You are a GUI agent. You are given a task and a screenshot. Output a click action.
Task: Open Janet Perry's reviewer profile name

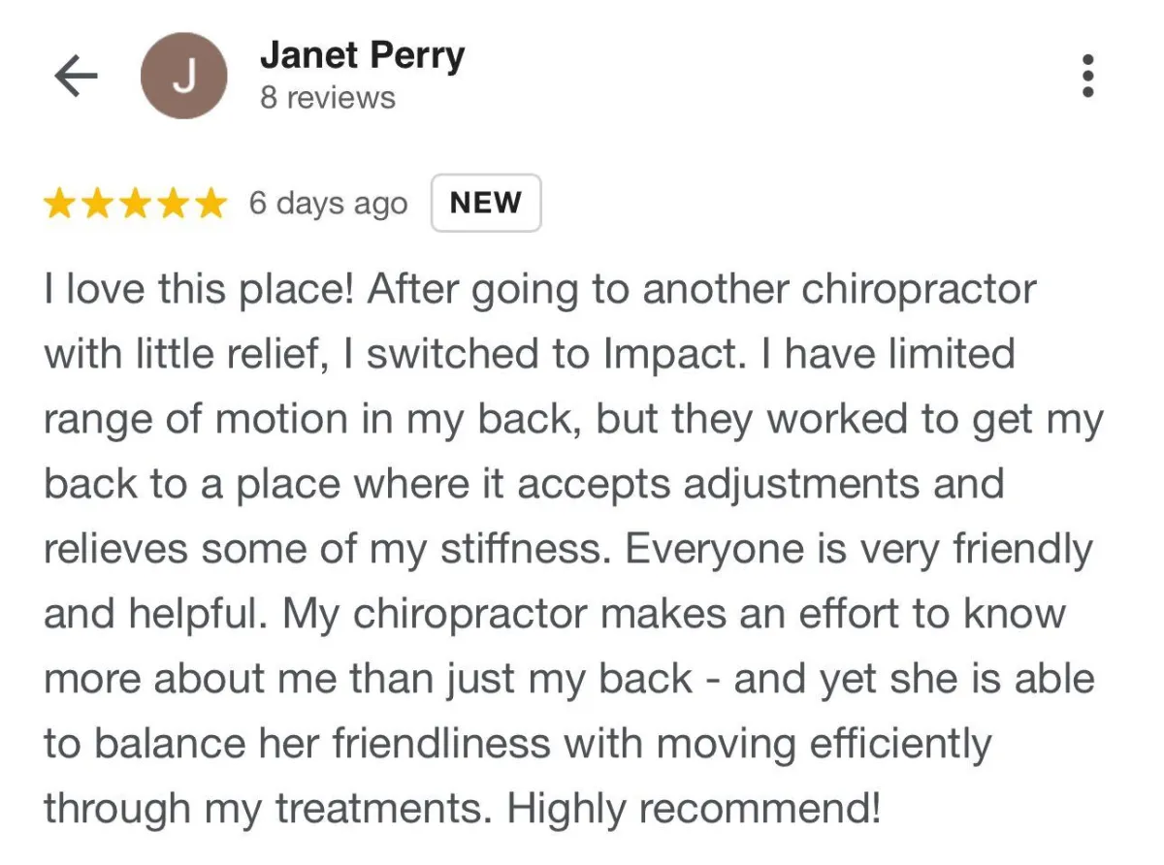point(362,57)
